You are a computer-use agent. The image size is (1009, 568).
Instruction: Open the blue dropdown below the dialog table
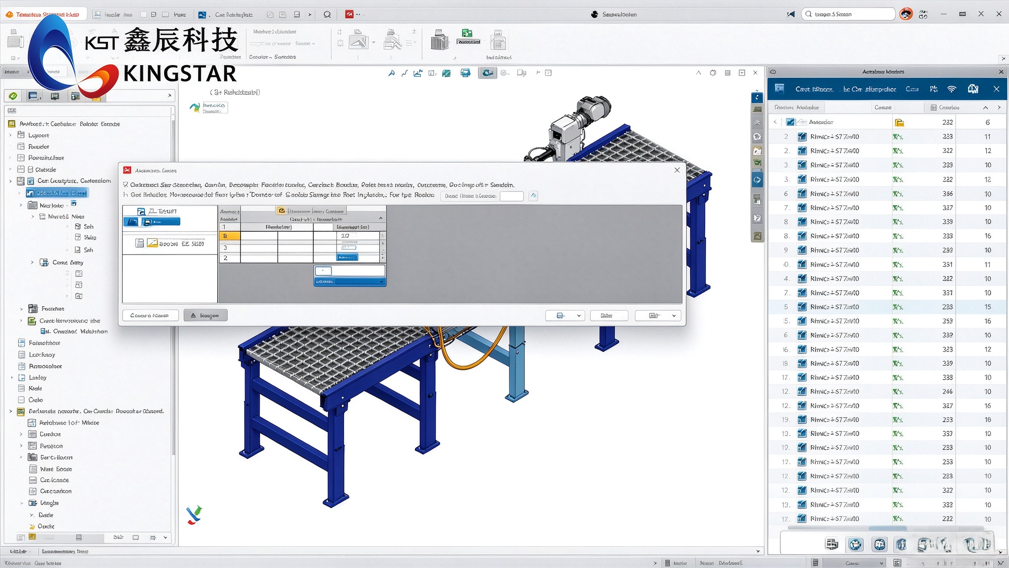point(350,282)
